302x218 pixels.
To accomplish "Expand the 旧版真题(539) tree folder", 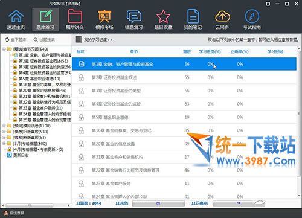I will coord(4,132).
